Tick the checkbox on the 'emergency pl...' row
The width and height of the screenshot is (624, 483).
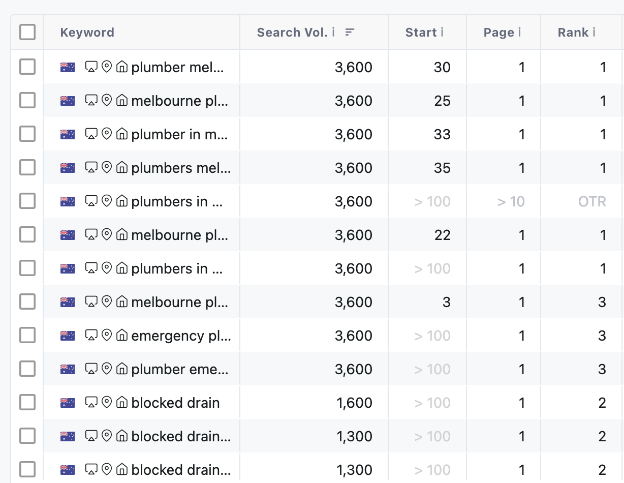[x=27, y=335]
